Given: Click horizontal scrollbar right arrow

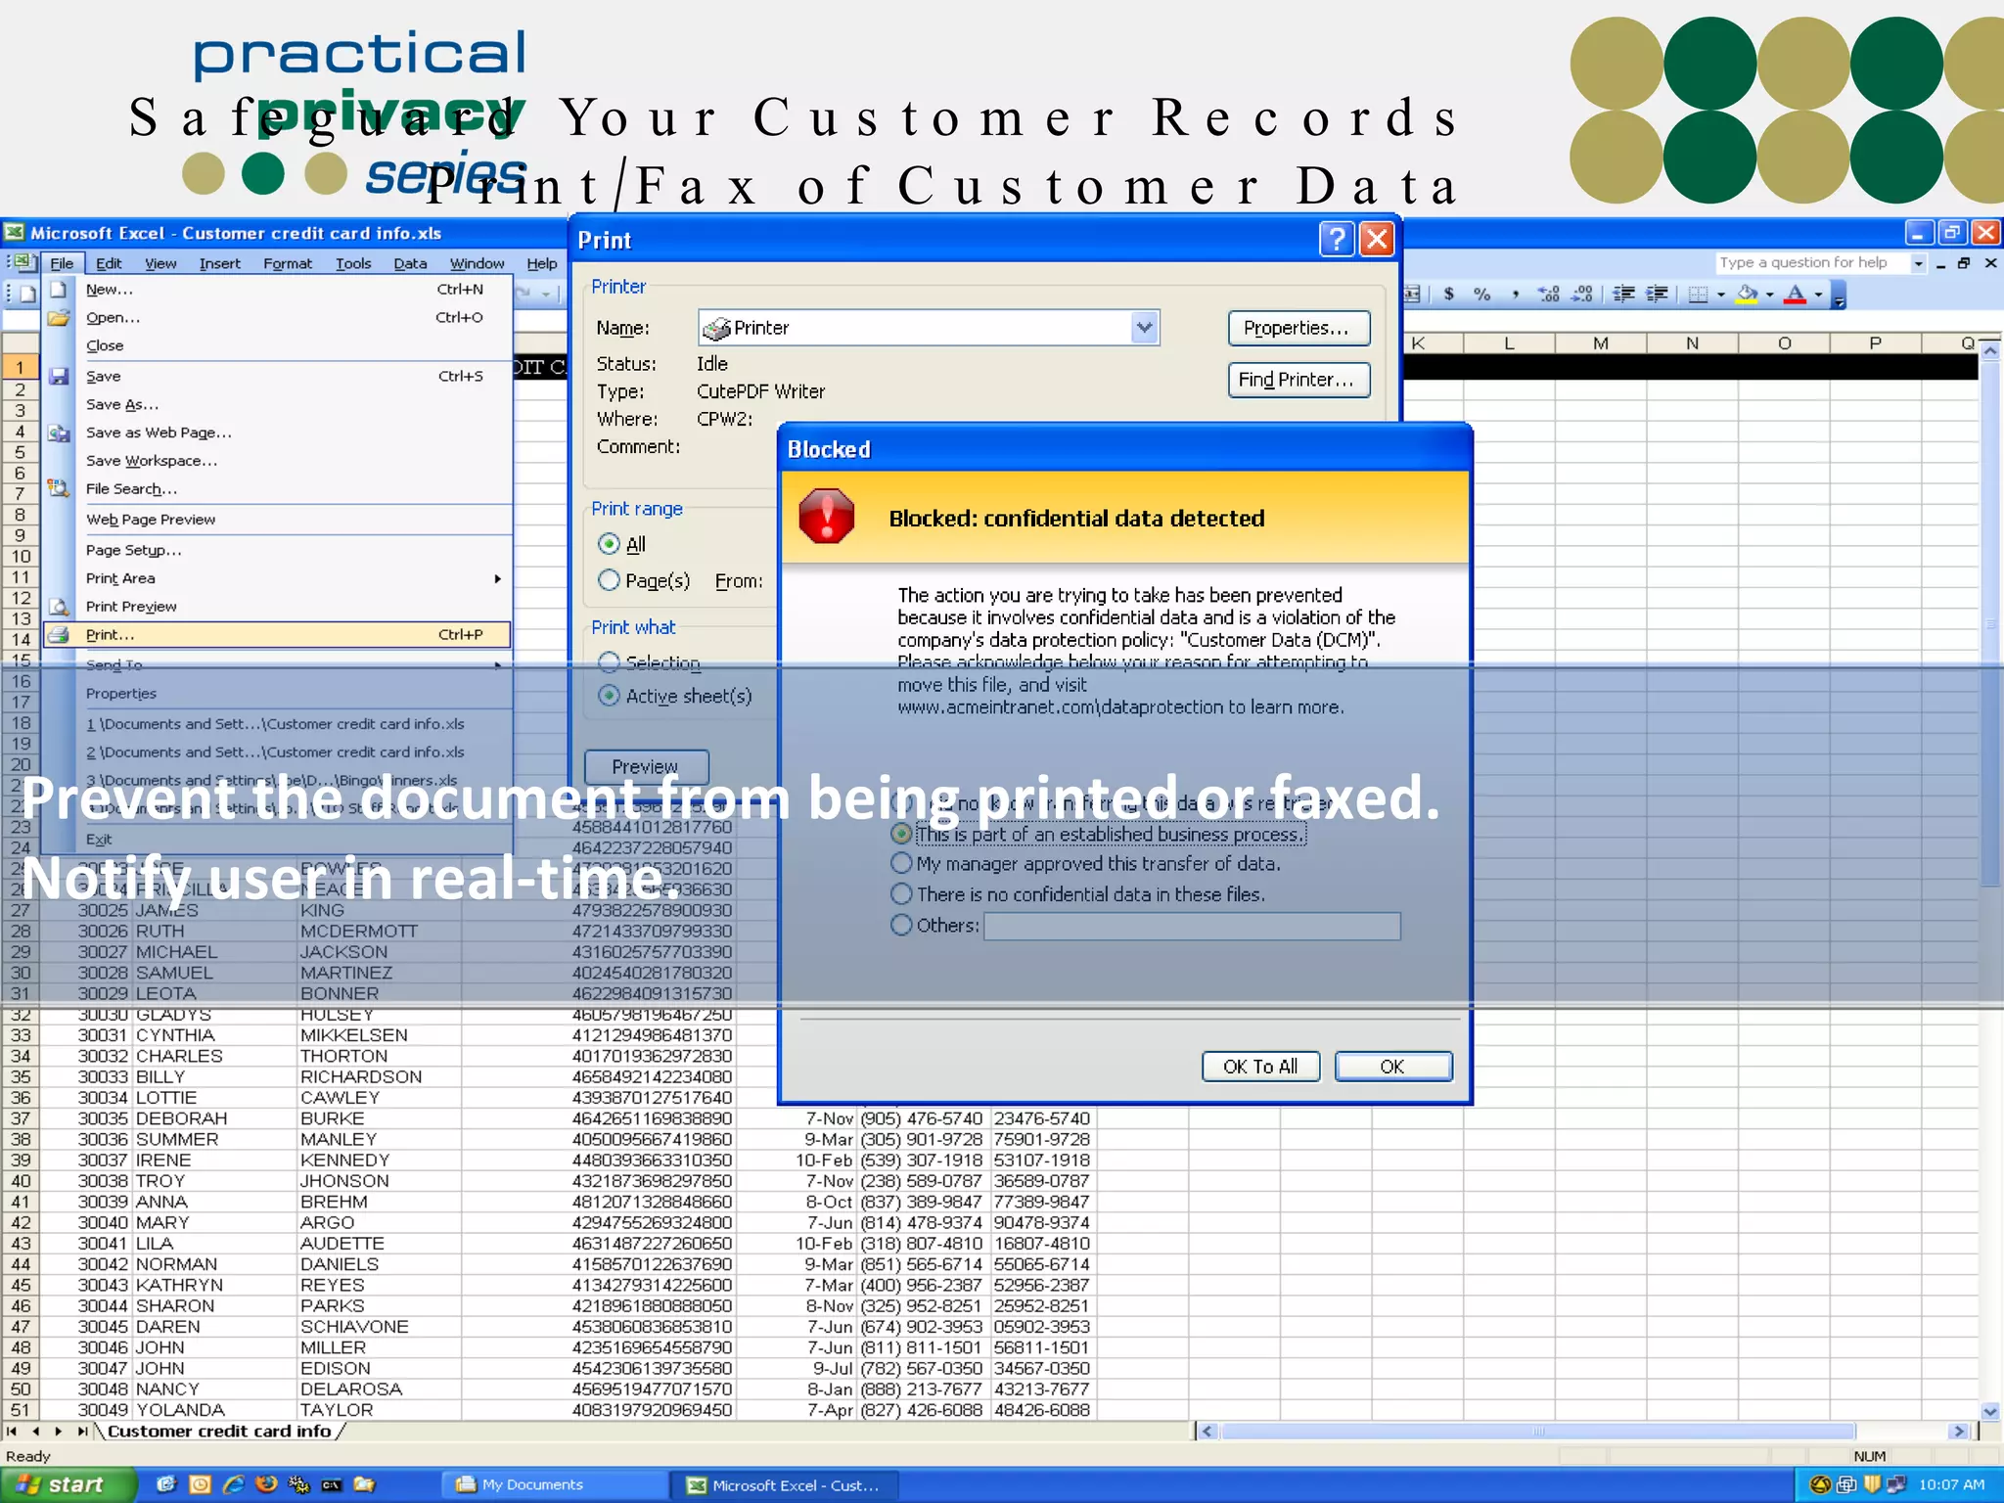Looking at the screenshot, I should click(1958, 1431).
